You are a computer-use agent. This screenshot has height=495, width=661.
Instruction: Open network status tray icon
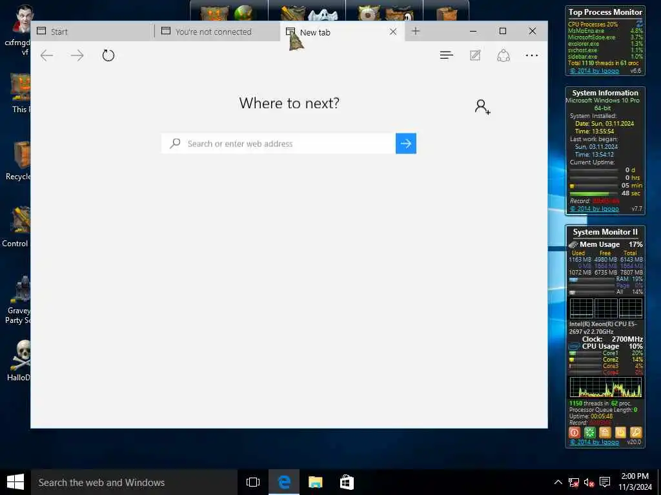[x=573, y=482]
